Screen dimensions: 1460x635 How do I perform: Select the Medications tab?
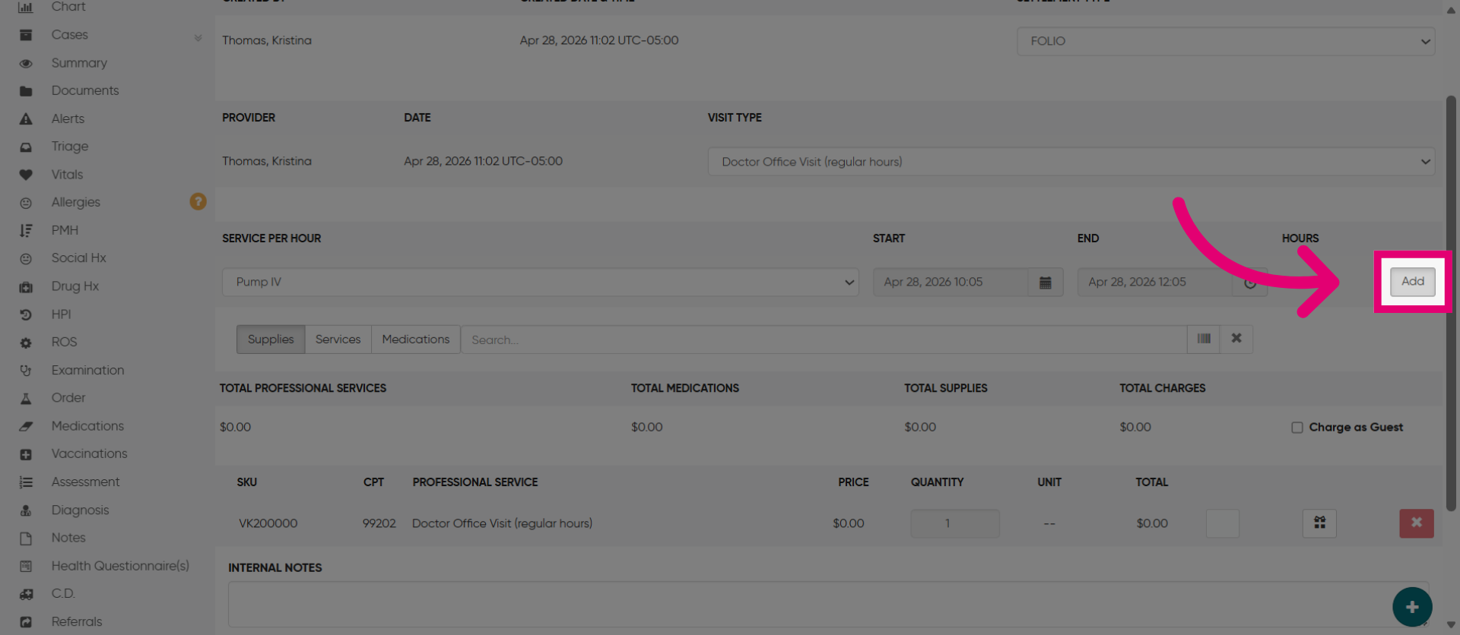[415, 340]
